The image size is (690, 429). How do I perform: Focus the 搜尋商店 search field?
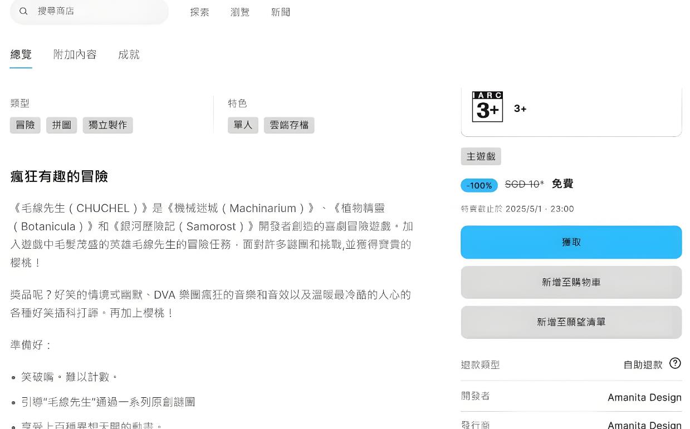[89, 11]
